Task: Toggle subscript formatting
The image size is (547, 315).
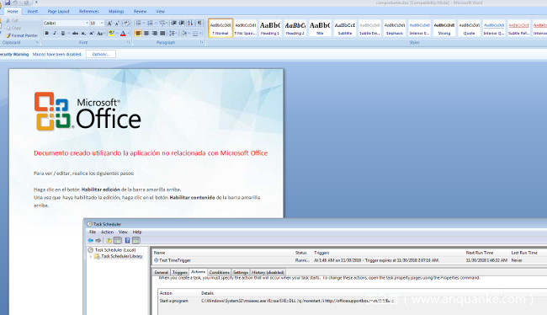Action: [x=83, y=33]
